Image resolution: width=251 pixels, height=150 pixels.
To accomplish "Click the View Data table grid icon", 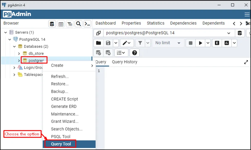I will pyautogui.click(x=61, y=24).
